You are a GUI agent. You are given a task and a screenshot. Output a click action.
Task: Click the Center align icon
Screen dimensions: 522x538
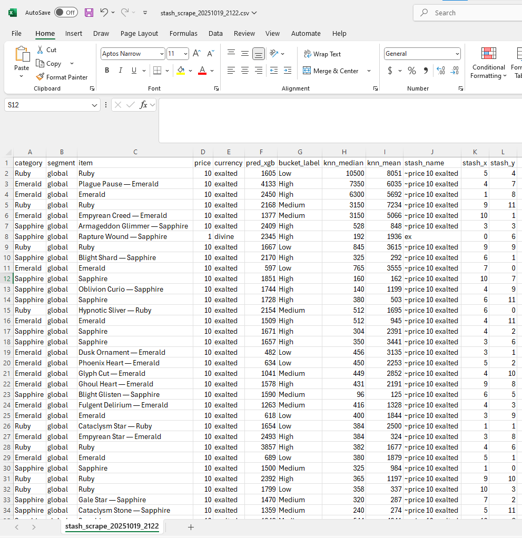pos(245,71)
